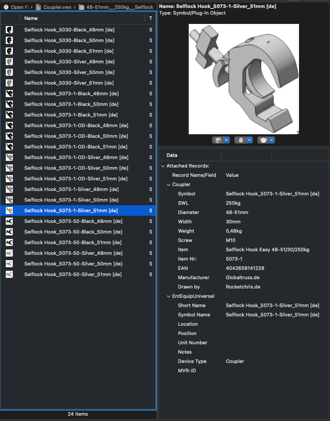Select row Selflock Hook_5073-1-Silver_51mm [de]

click(78, 210)
